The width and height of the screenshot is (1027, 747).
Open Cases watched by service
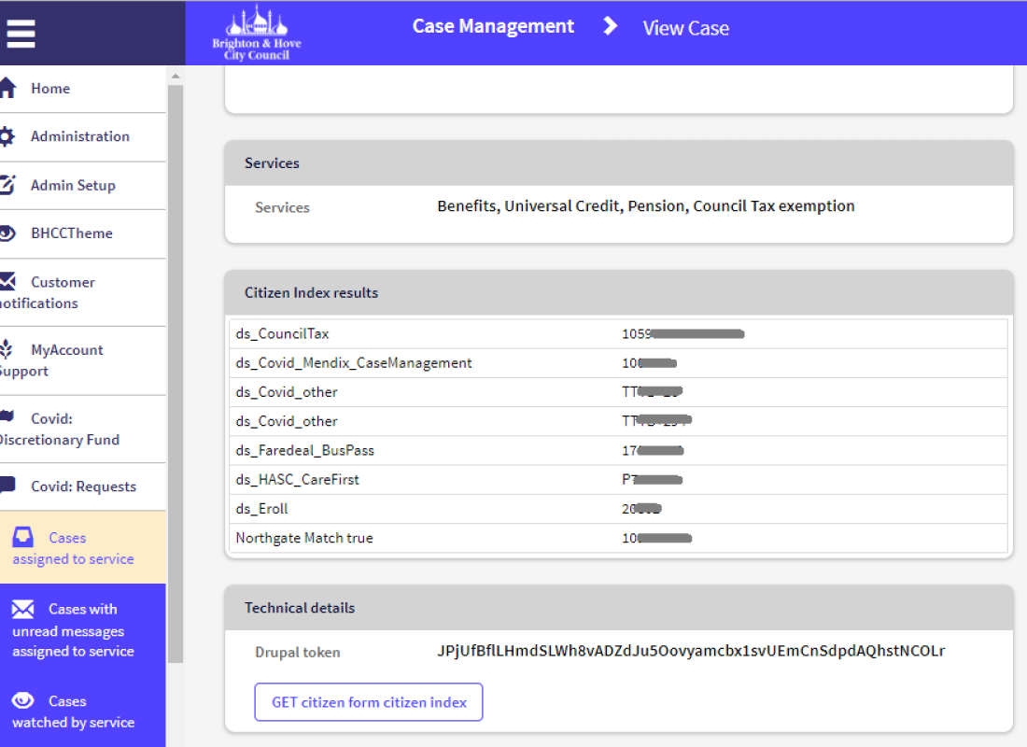pyautogui.click(x=82, y=712)
